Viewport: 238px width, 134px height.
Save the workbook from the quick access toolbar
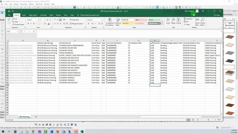click(9, 11)
